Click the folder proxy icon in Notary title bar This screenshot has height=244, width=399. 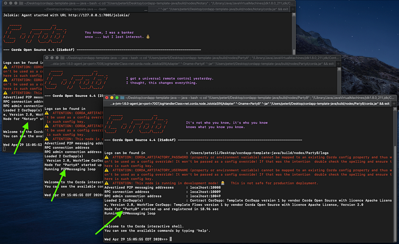pos(21,3)
